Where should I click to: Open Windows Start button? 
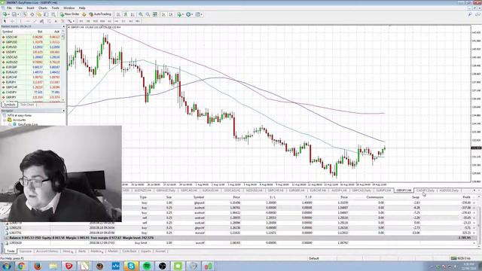tap(7, 266)
